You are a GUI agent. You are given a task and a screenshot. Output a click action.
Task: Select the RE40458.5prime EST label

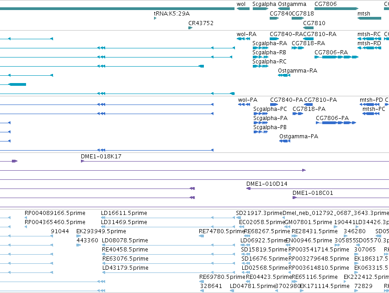(x=125, y=250)
